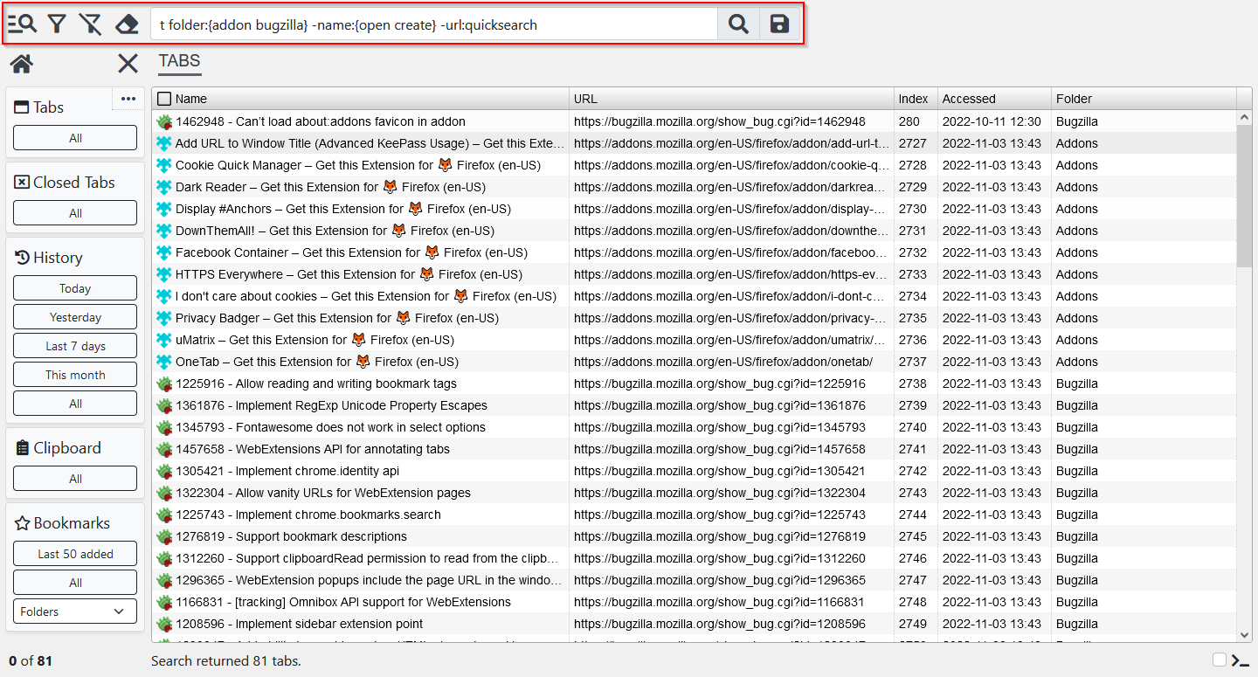Click the Bugzilla favicon of bug 1361876
The image size is (1258, 677).
click(x=164, y=405)
